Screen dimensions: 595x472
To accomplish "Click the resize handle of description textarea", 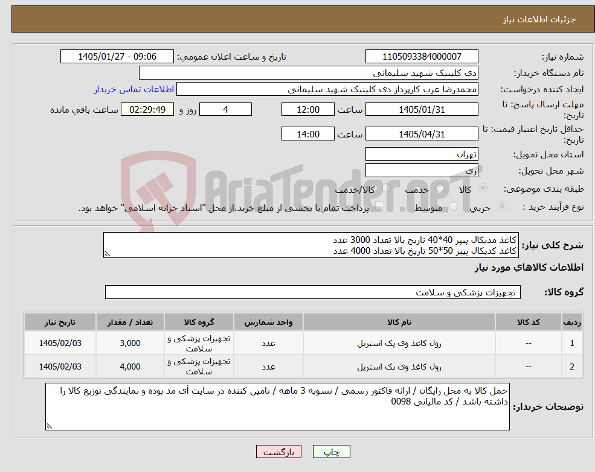I will [107, 254].
